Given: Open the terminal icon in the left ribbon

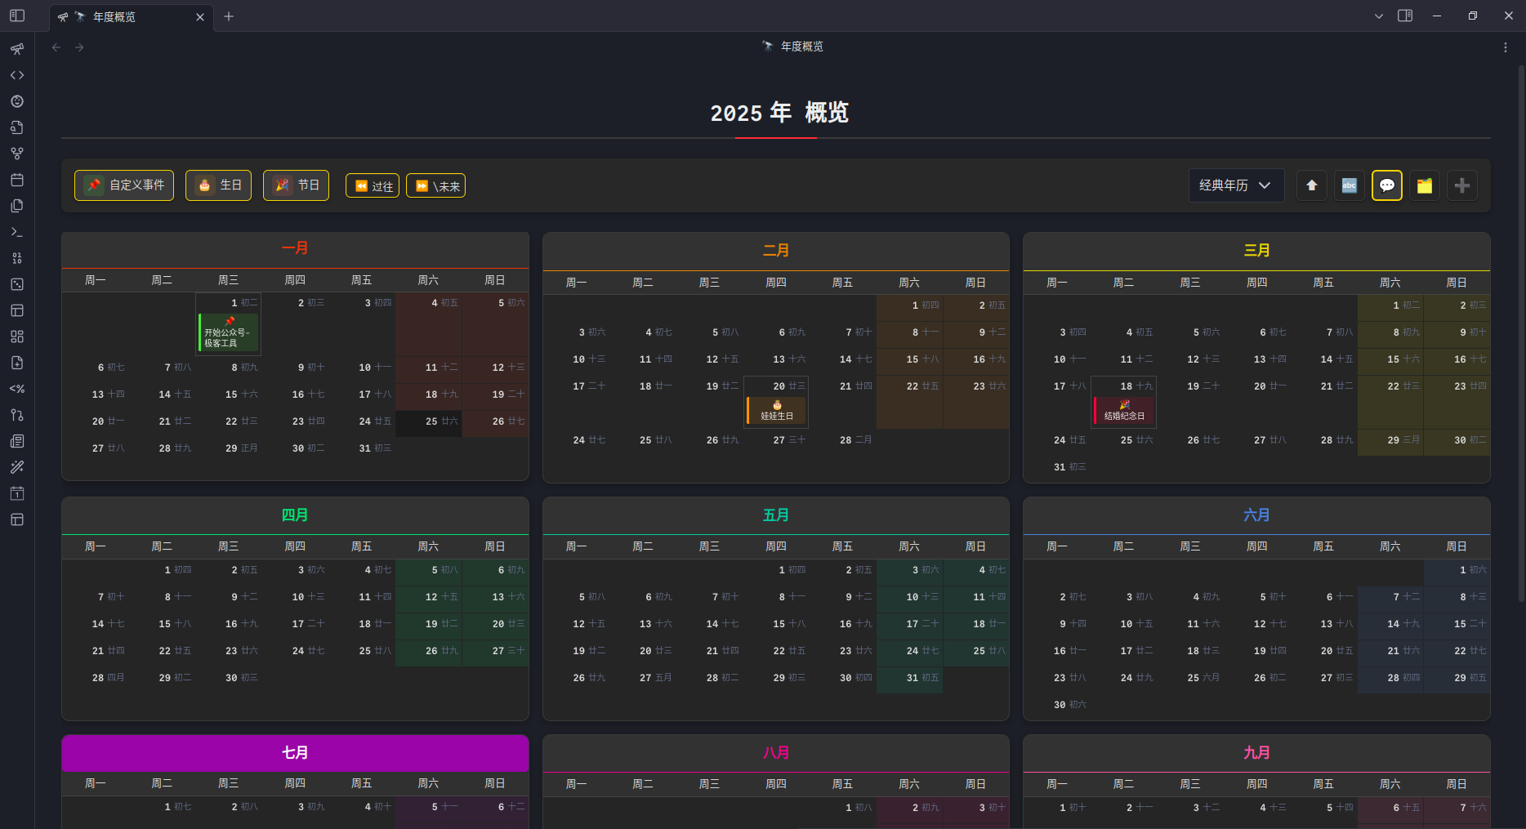Looking at the screenshot, I should pyautogui.click(x=17, y=232).
